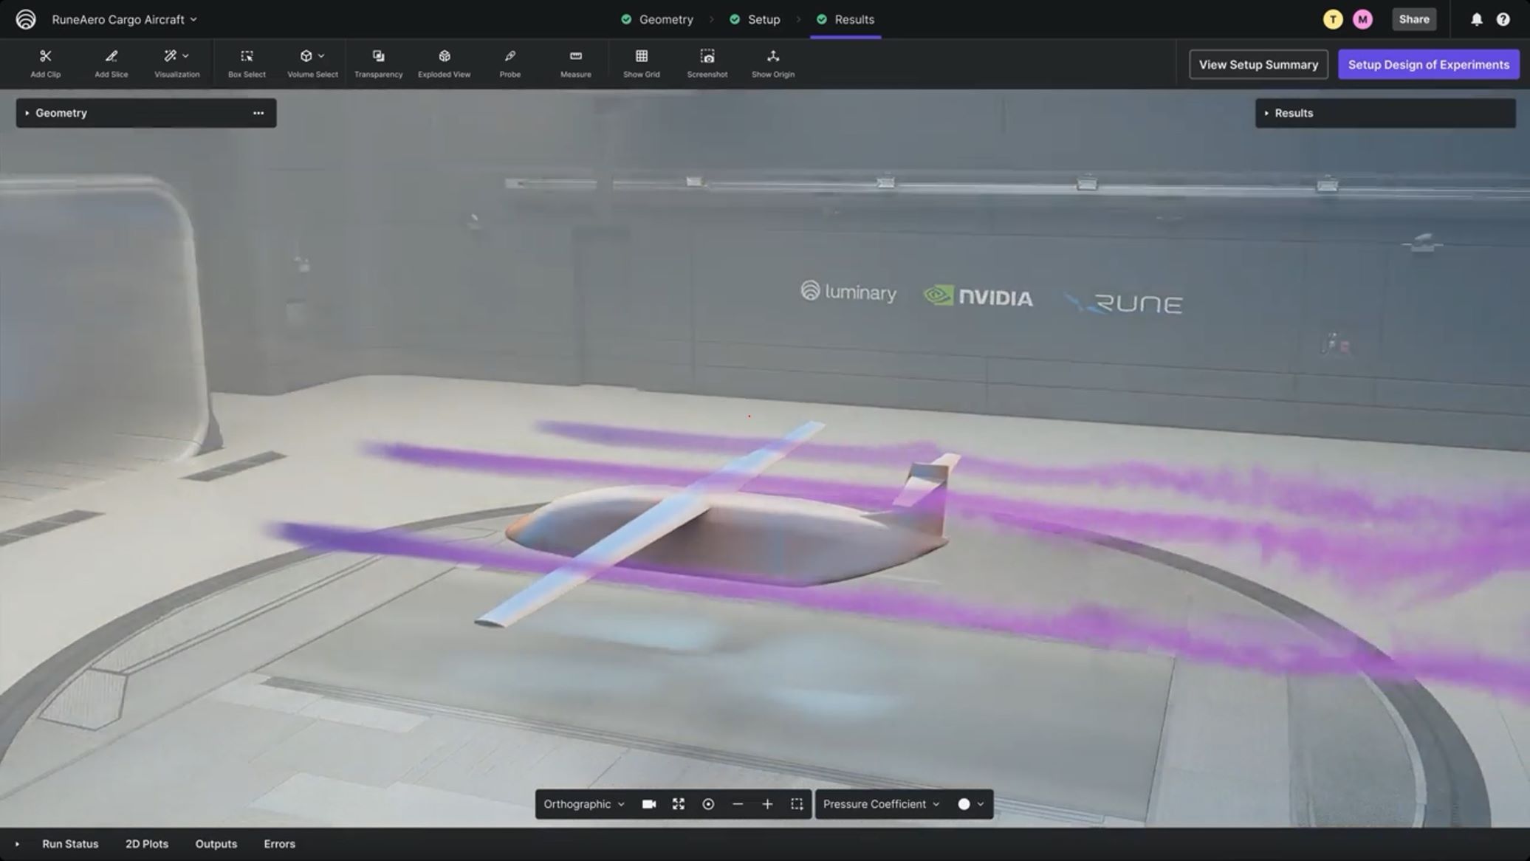
Task: Click the notifications bell icon
Action: coord(1476,20)
